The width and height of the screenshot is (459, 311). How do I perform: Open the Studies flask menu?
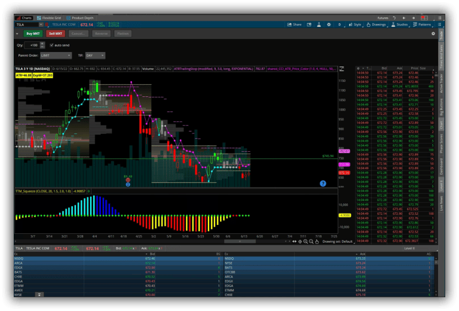400,25
